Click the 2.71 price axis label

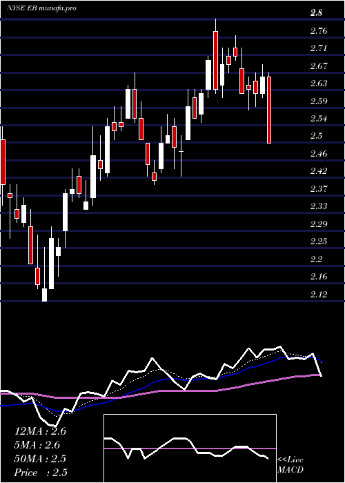pos(319,48)
